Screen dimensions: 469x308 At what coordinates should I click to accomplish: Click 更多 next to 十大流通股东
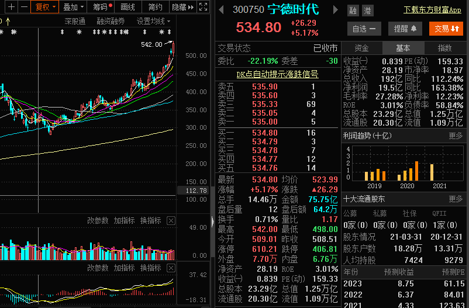point(456,199)
